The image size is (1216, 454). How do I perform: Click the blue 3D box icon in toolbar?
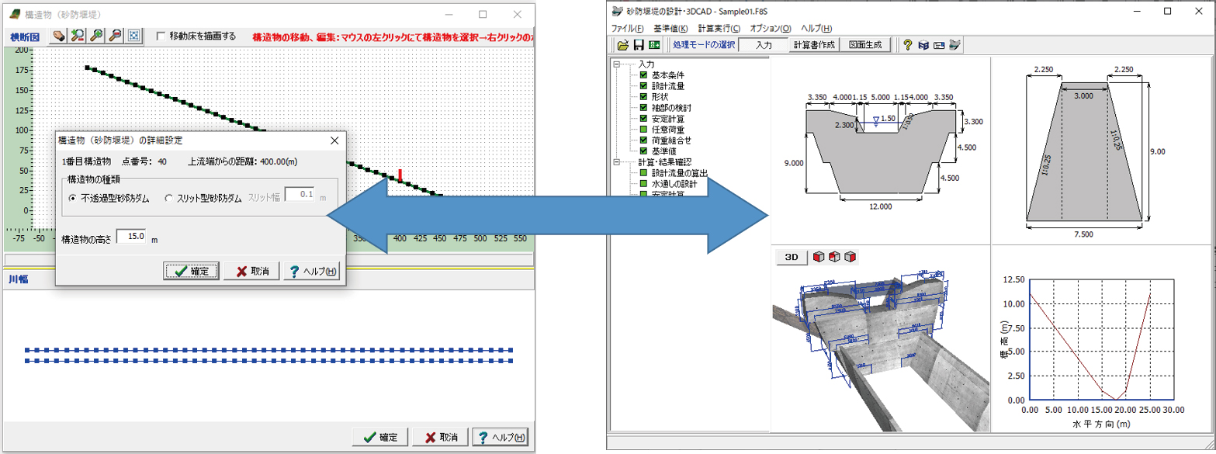pos(923,45)
